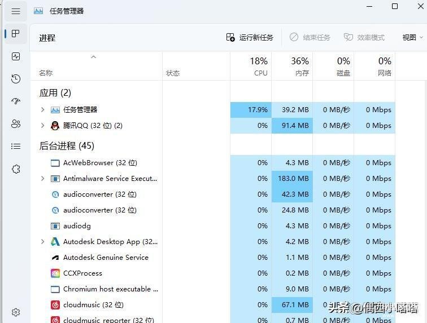Click the 腾讯QQ penguin icon
427x323 pixels.
click(x=55, y=126)
